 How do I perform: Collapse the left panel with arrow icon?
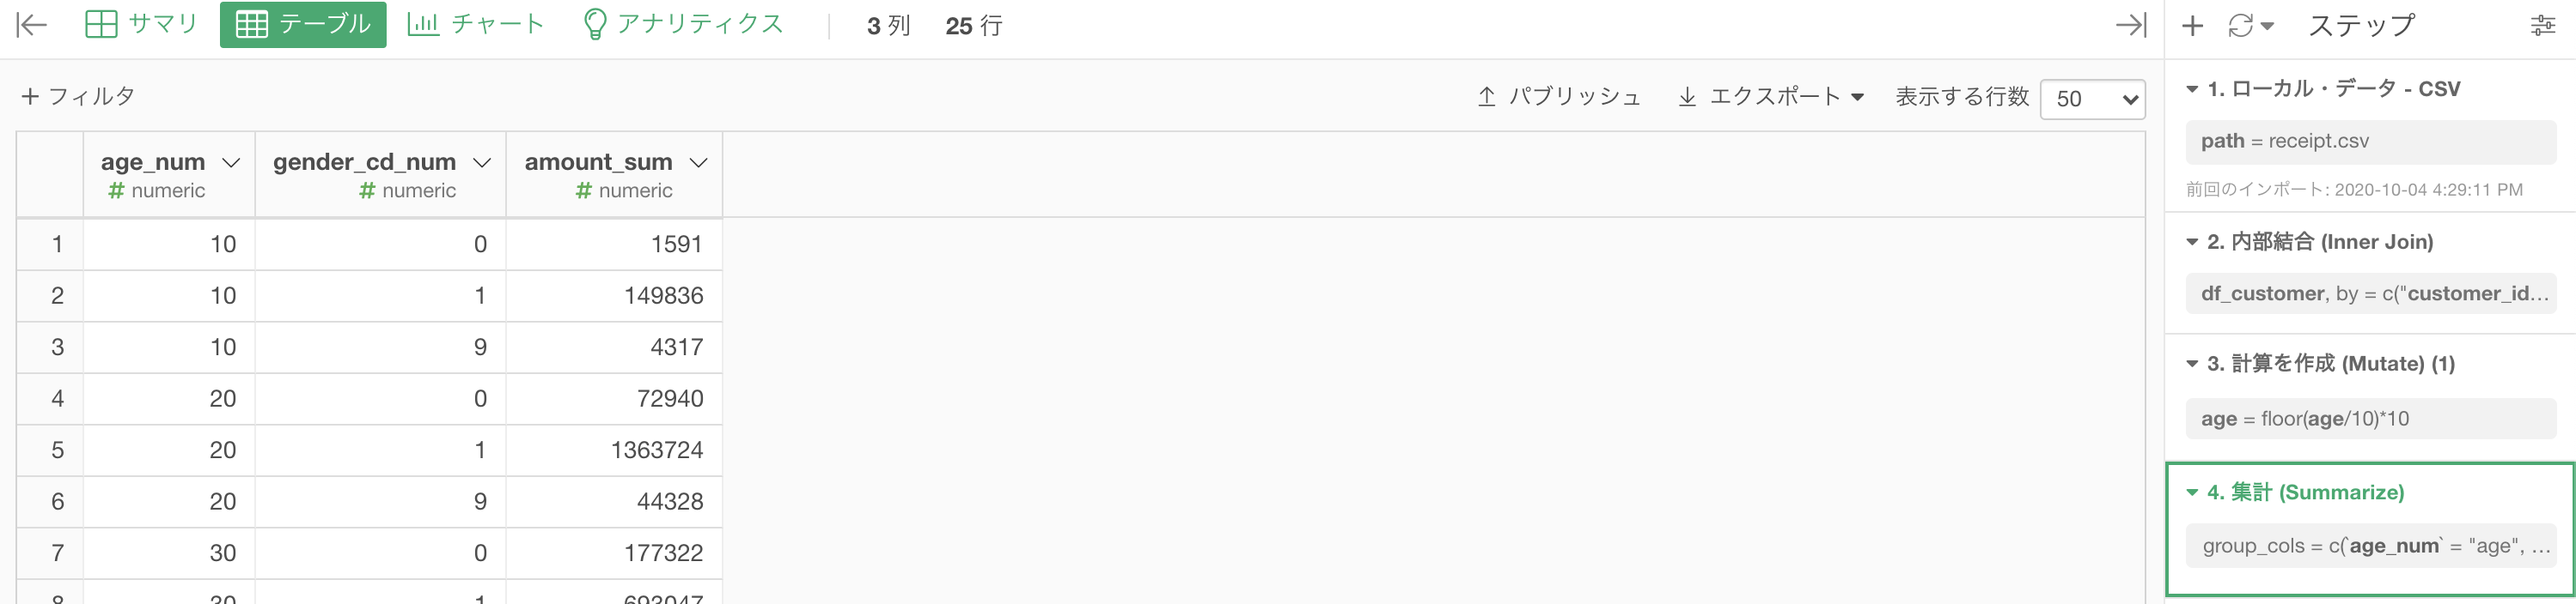click(x=32, y=25)
